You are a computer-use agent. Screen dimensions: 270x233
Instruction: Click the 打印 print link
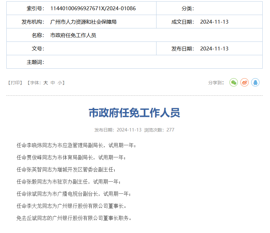(x=15, y=83)
